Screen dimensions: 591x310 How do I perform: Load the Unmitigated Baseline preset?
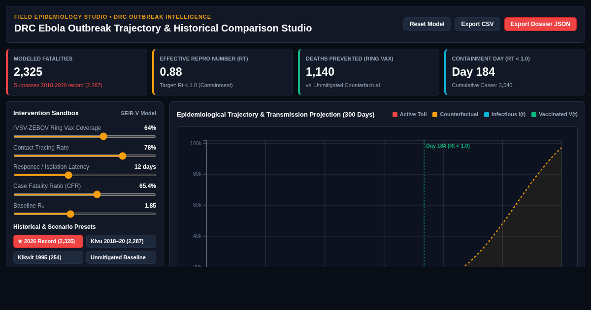coord(121,257)
